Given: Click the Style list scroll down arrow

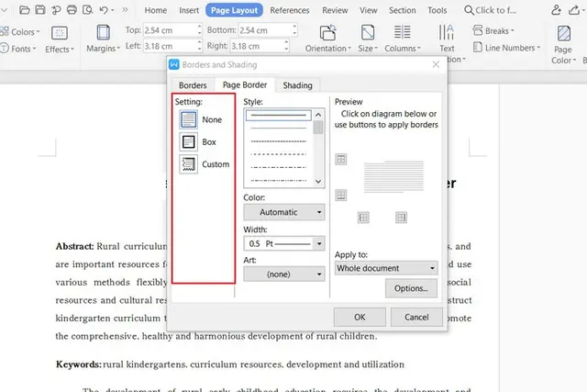Looking at the screenshot, I should click(x=318, y=182).
